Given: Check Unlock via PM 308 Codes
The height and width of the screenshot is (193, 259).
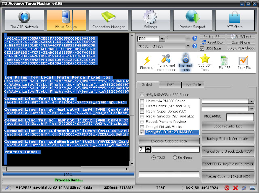Looking at the screenshot, I should pyautogui.click(x=142, y=101).
